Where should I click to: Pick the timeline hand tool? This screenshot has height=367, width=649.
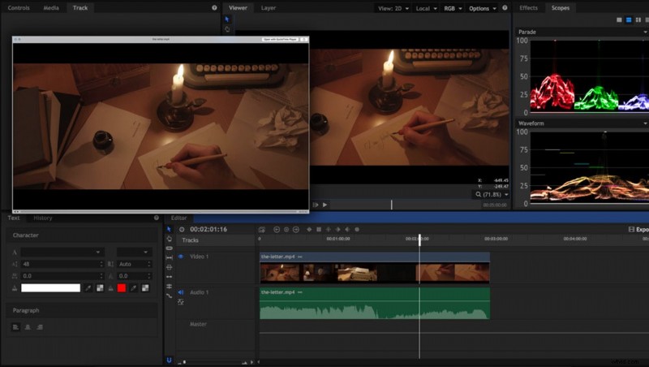(169, 239)
